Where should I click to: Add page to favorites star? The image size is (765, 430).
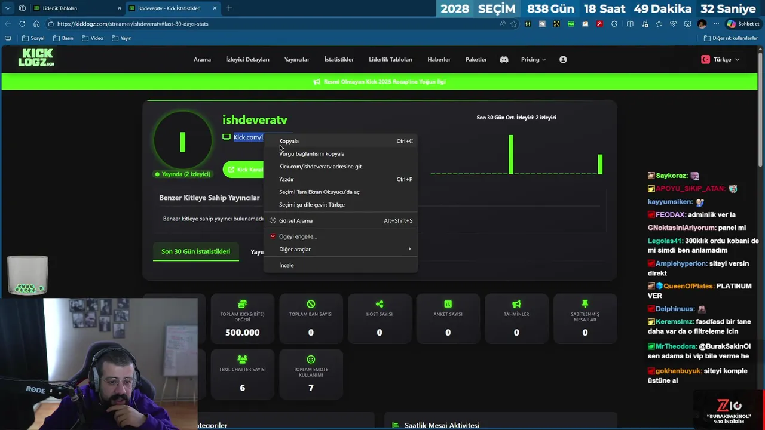(x=513, y=24)
